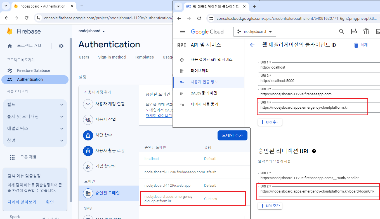Open 자세히 알아보기 link under 승인된 도메인
The width and height of the screenshot is (380, 219).
tap(159, 115)
